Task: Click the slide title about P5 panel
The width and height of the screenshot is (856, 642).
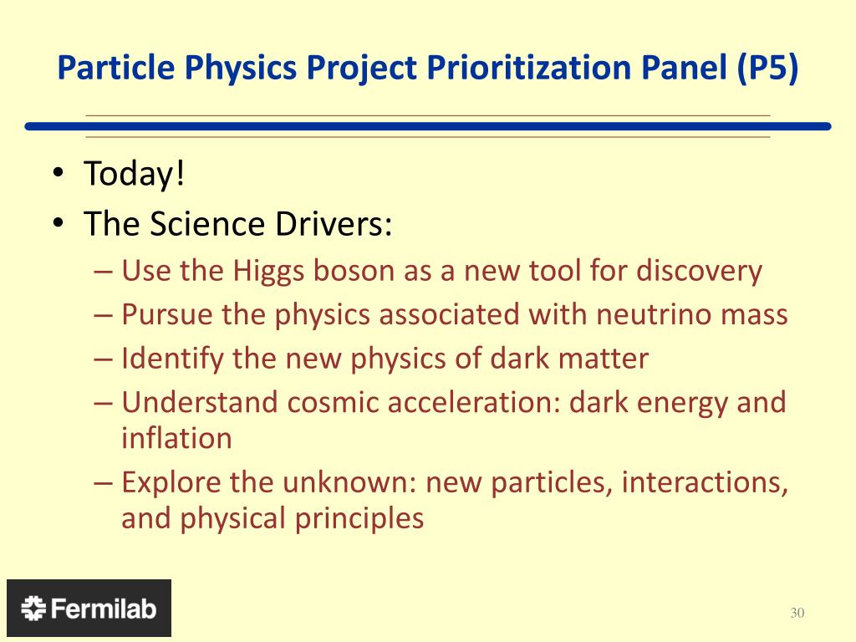Action: coord(428,68)
